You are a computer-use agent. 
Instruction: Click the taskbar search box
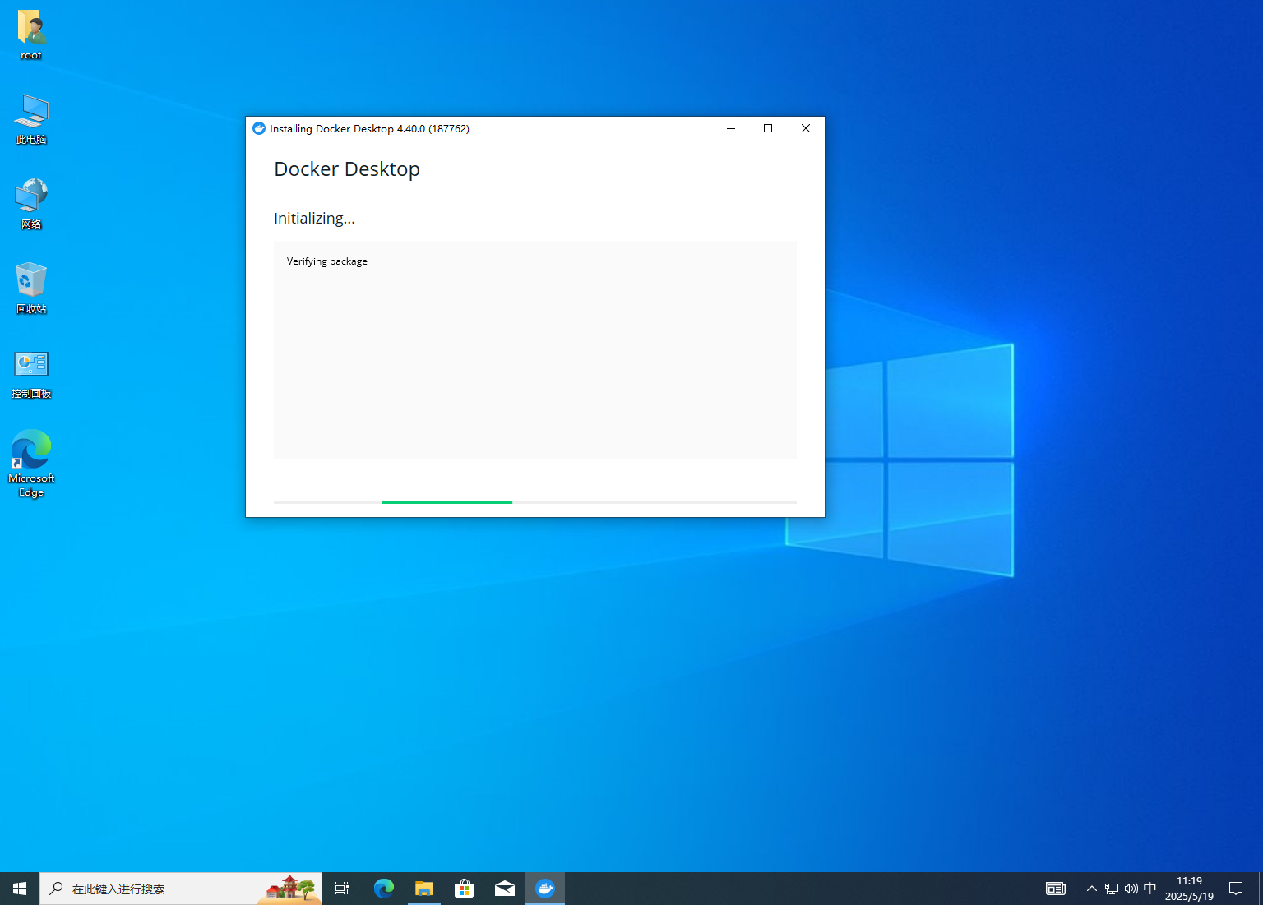181,889
